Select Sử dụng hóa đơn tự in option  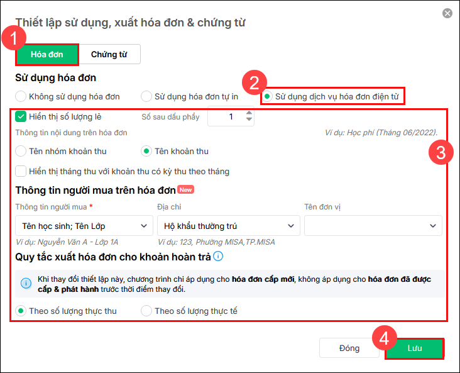pos(146,96)
